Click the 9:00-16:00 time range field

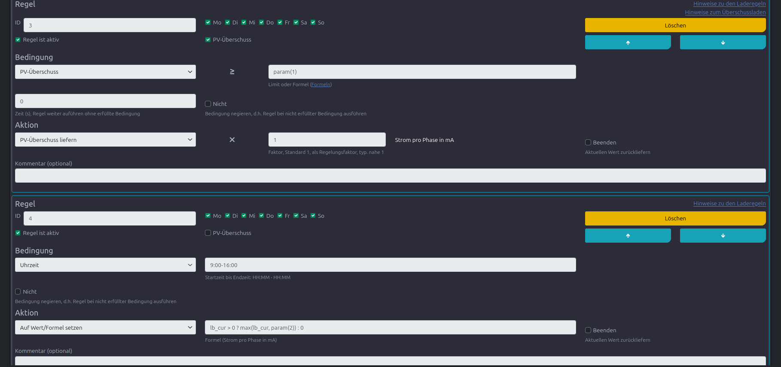pyautogui.click(x=390, y=265)
